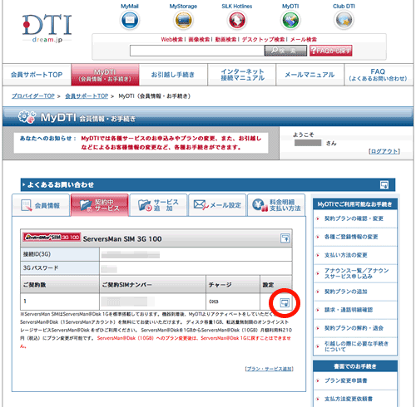Viewport: 416px width, 407px height.
Task: Click the ServersMan SIM 3G 100 logo badge
Action: [52, 237]
